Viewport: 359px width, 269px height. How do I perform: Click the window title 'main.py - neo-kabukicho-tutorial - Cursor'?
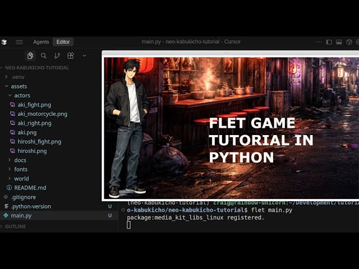pos(191,41)
